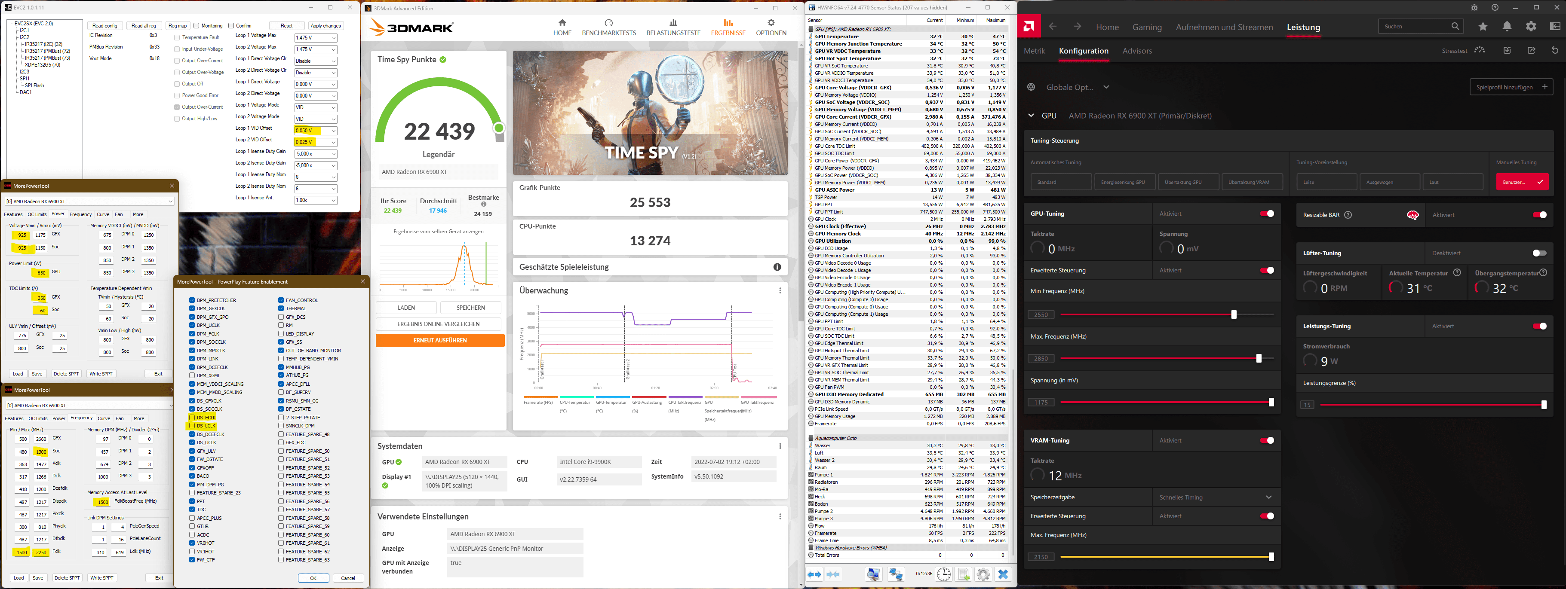Toggle VRAM-Tuning Aktiviert switch

point(1267,441)
